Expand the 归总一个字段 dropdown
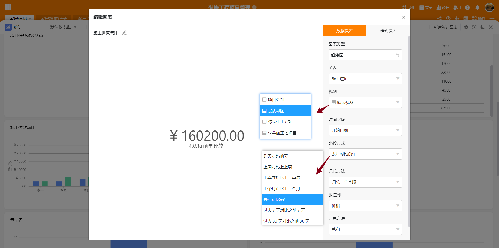 (x=365, y=182)
